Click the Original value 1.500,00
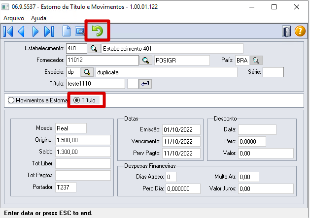Viewport: 310px width, 218px height. [x=83, y=140]
